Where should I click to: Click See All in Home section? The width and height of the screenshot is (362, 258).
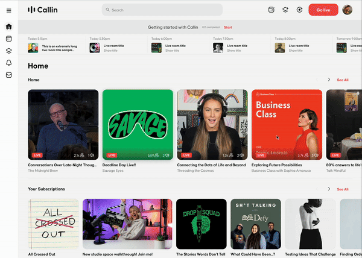[343, 80]
